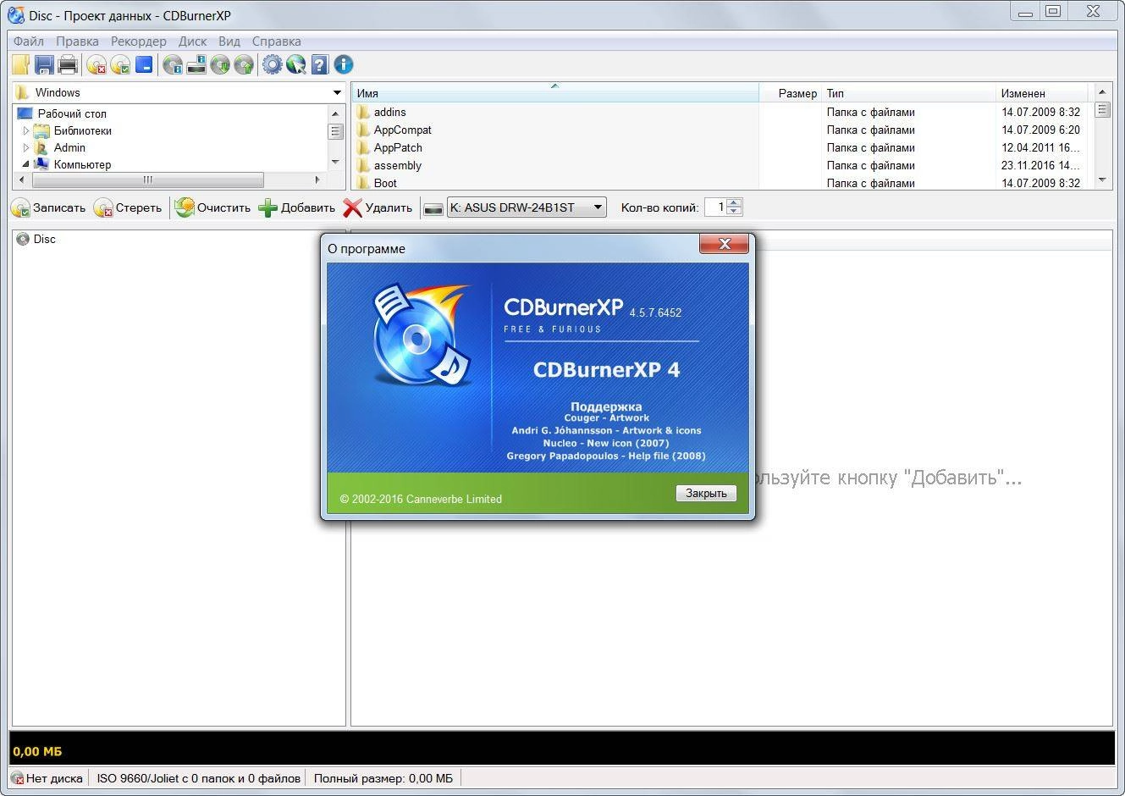This screenshot has width=1125, height=796.
Task: Open the Правка menu
Action: point(77,41)
